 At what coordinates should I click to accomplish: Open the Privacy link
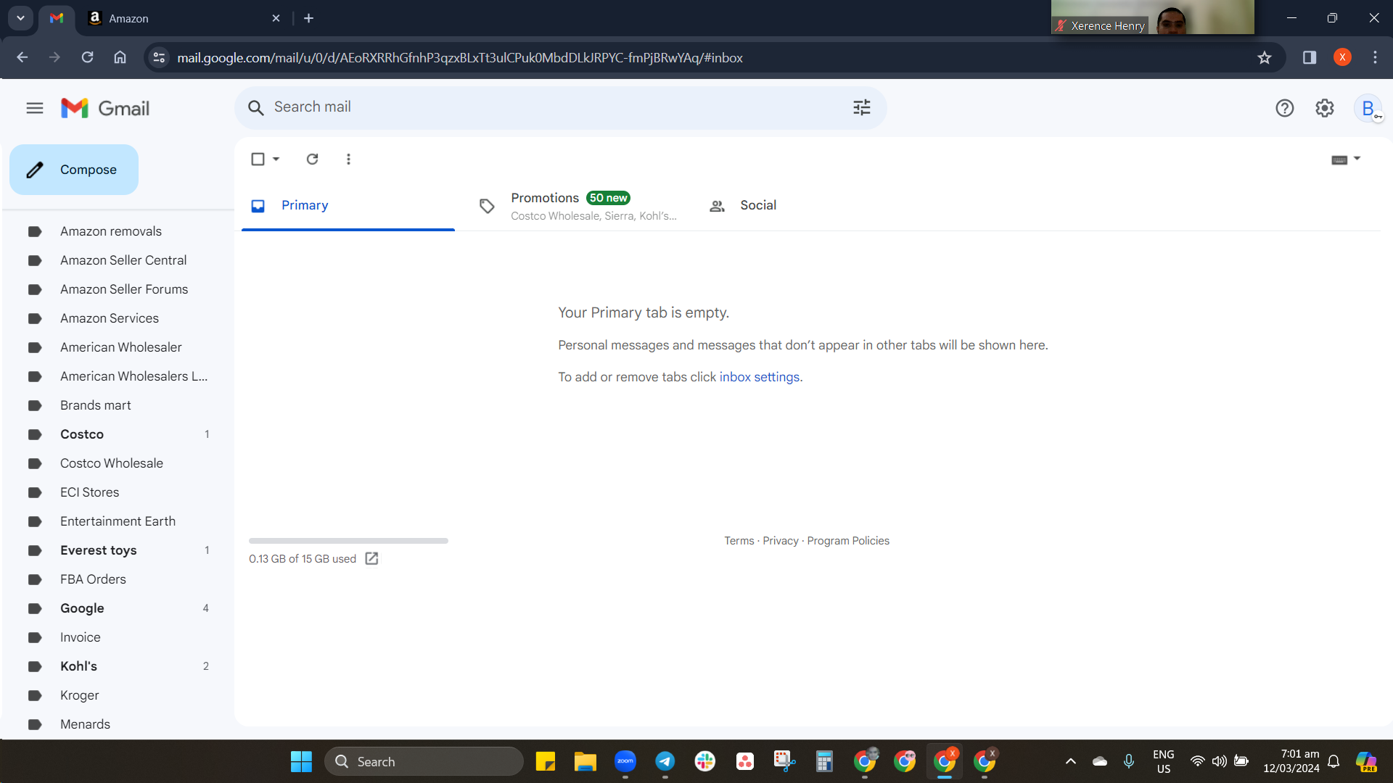[781, 541]
